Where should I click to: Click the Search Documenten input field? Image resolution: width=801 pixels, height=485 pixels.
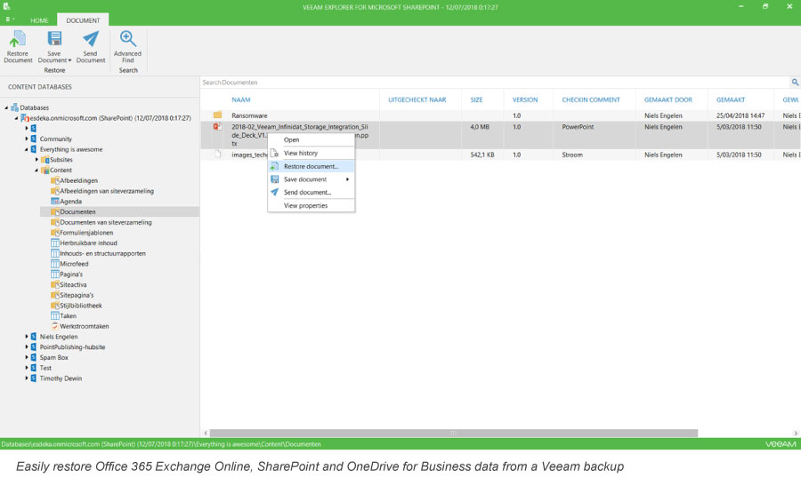(495, 82)
